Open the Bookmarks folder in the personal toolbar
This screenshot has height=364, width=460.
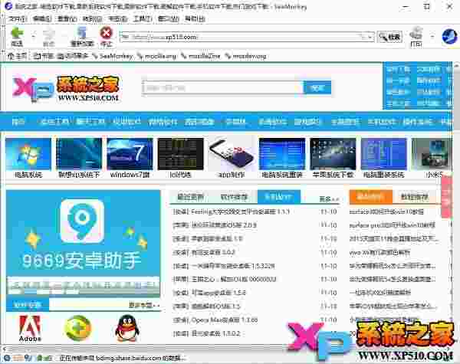pos(44,56)
